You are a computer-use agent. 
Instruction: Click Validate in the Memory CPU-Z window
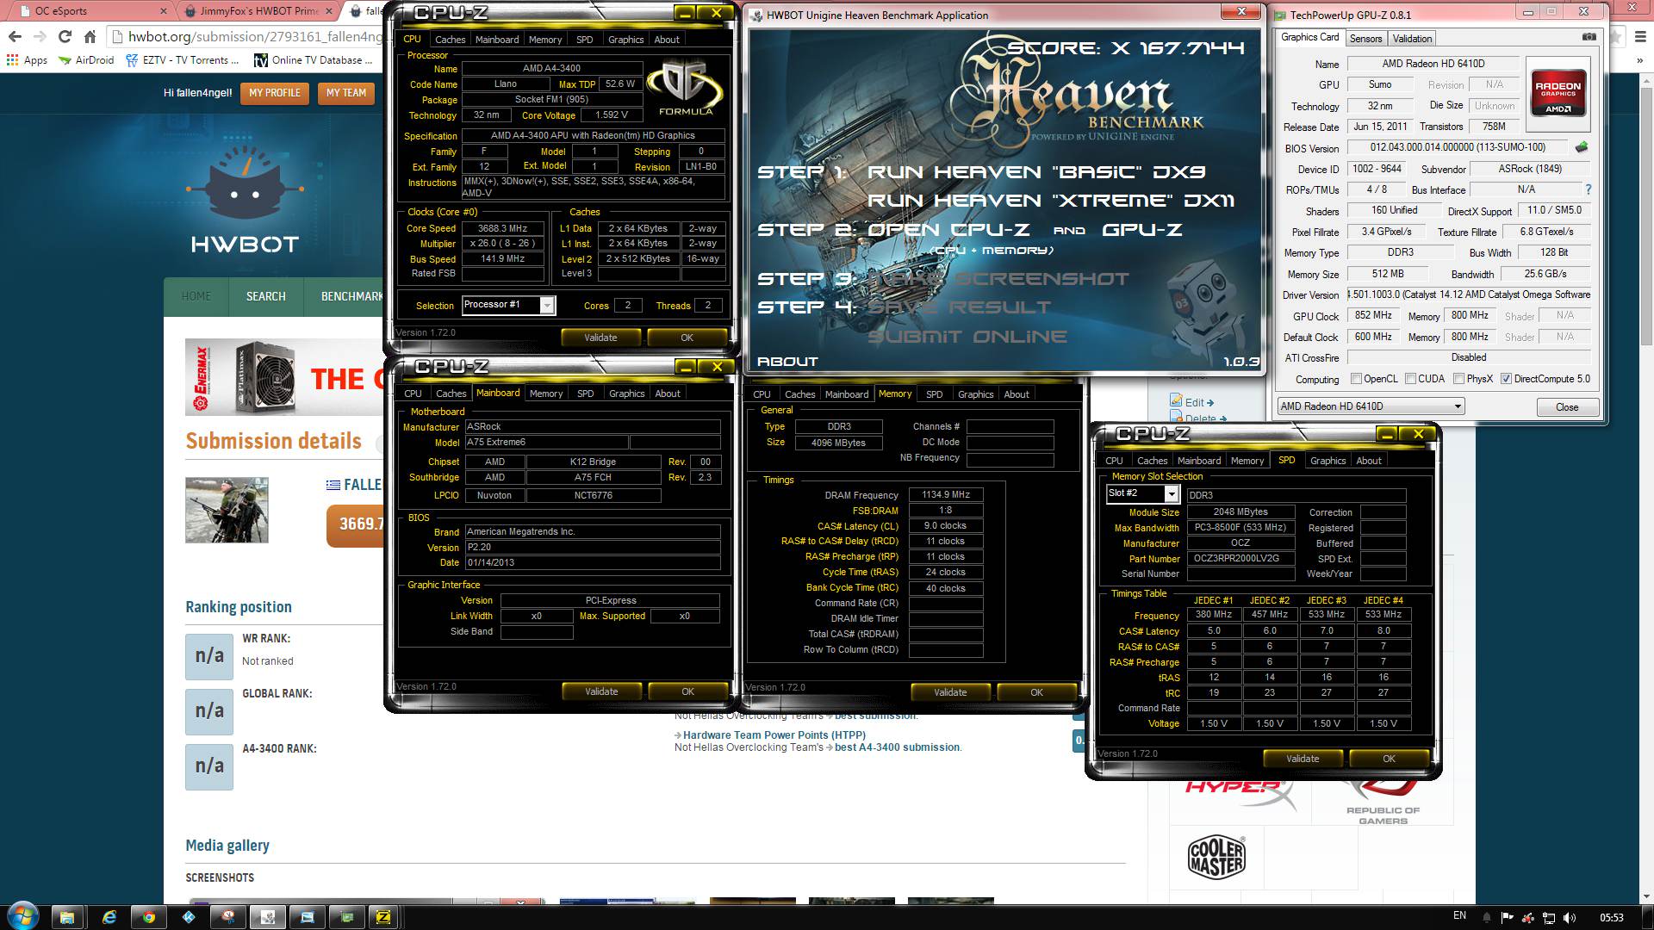(x=950, y=692)
